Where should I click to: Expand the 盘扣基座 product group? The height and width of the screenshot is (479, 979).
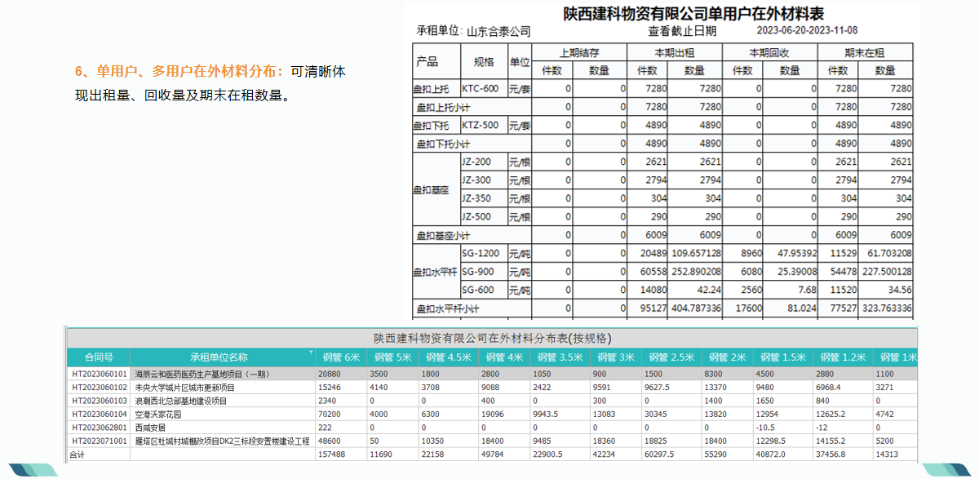(x=433, y=189)
